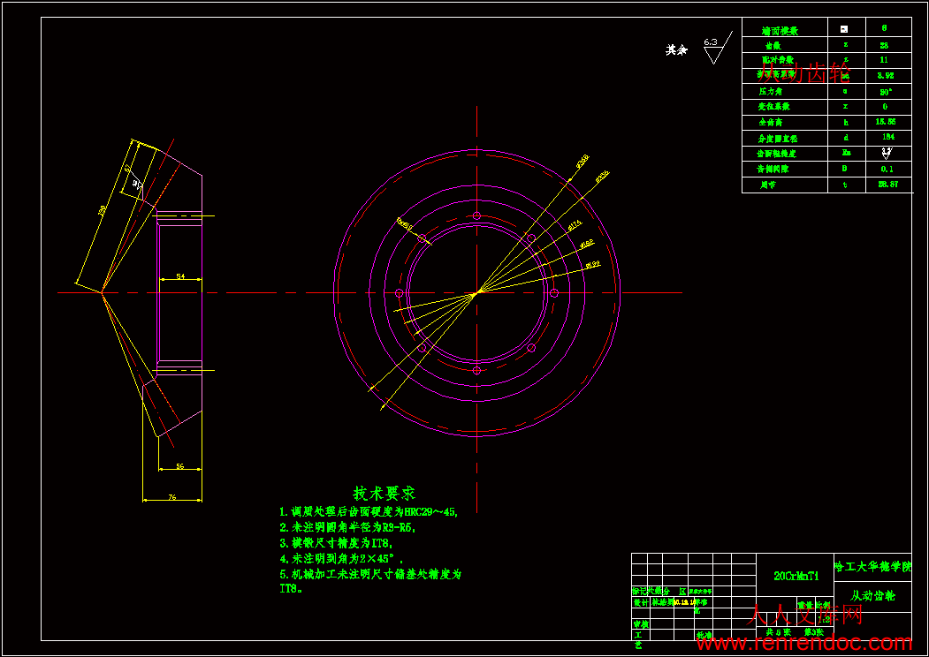Click the '56' width dimension text

tap(180, 466)
